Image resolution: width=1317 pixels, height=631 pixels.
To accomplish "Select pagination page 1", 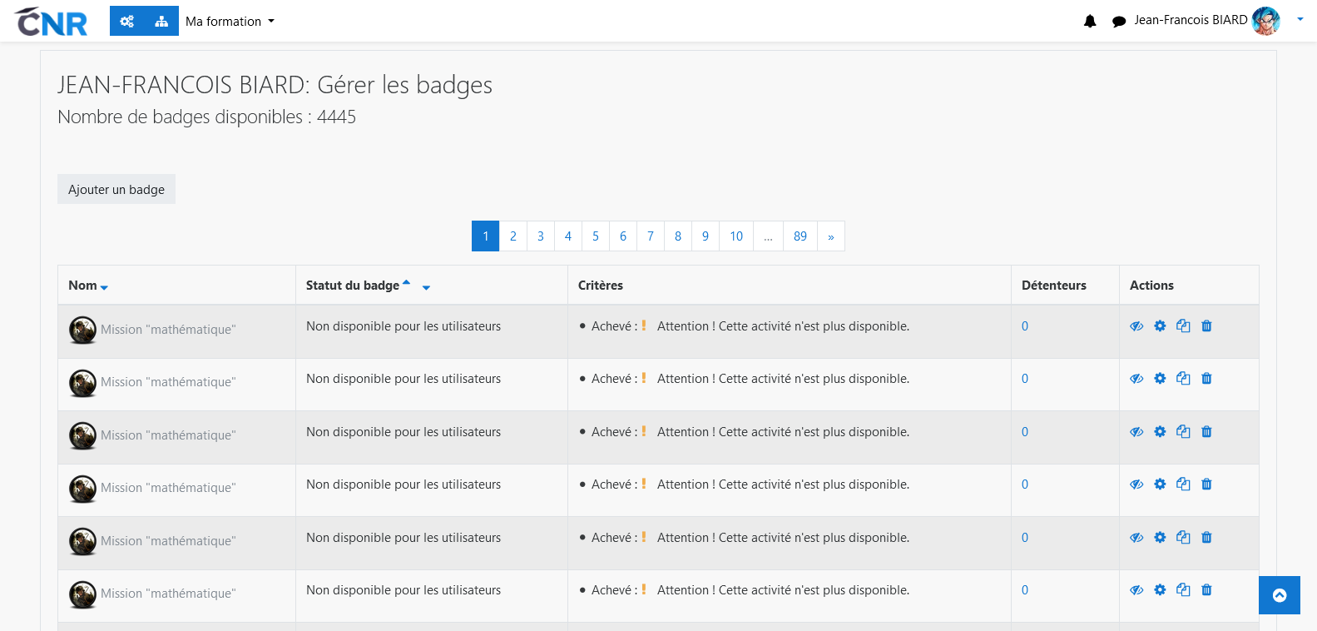I will point(486,236).
